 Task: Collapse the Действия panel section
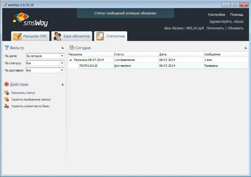(x=62, y=84)
